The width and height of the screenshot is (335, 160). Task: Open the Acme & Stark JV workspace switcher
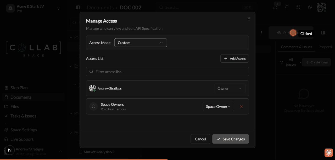coord(33,8)
